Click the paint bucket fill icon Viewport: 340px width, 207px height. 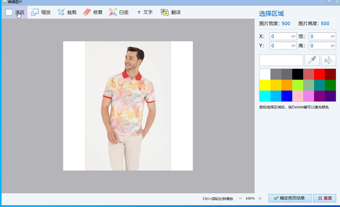click(328, 60)
